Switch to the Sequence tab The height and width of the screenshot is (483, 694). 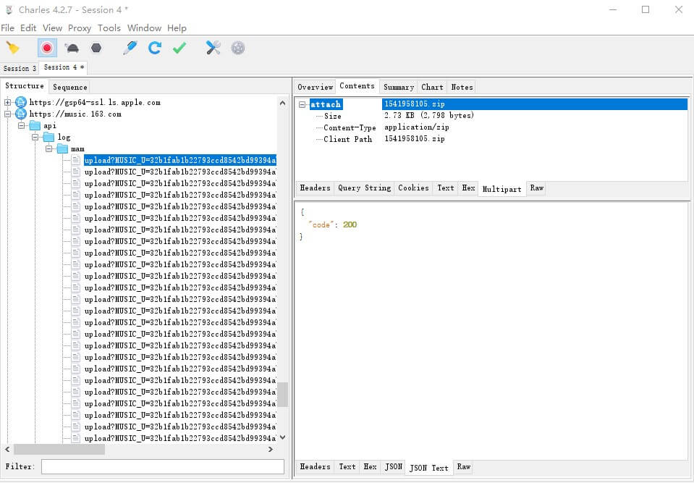(x=70, y=87)
